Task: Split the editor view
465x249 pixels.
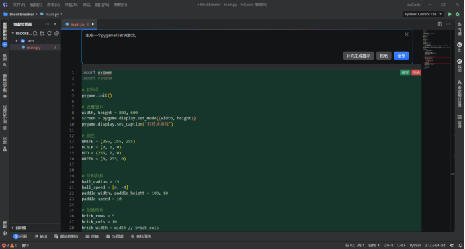Action: pos(439,24)
